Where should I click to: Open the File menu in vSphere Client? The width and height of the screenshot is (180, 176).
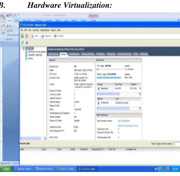(x=22, y=30)
